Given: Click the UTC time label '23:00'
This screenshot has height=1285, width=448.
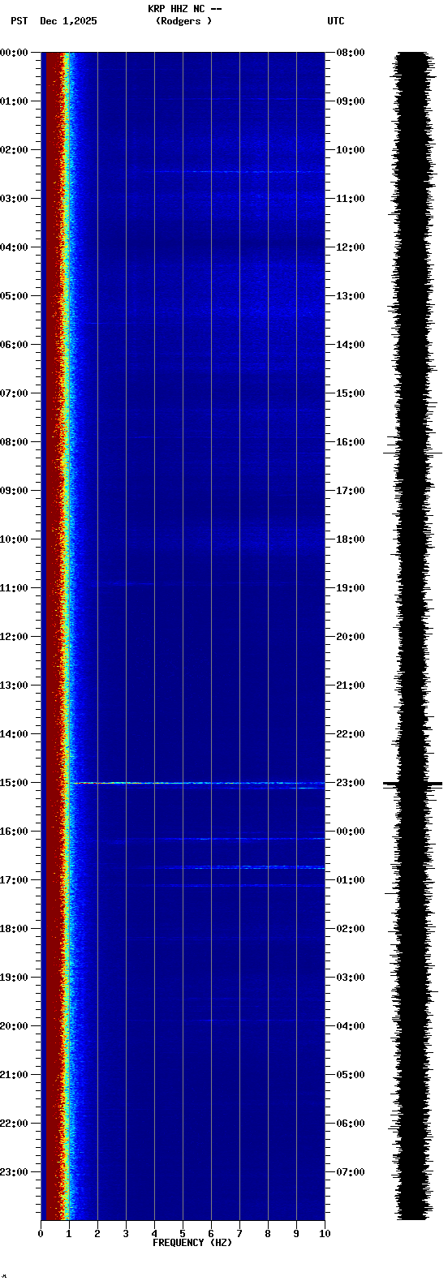Looking at the screenshot, I should [351, 783].
